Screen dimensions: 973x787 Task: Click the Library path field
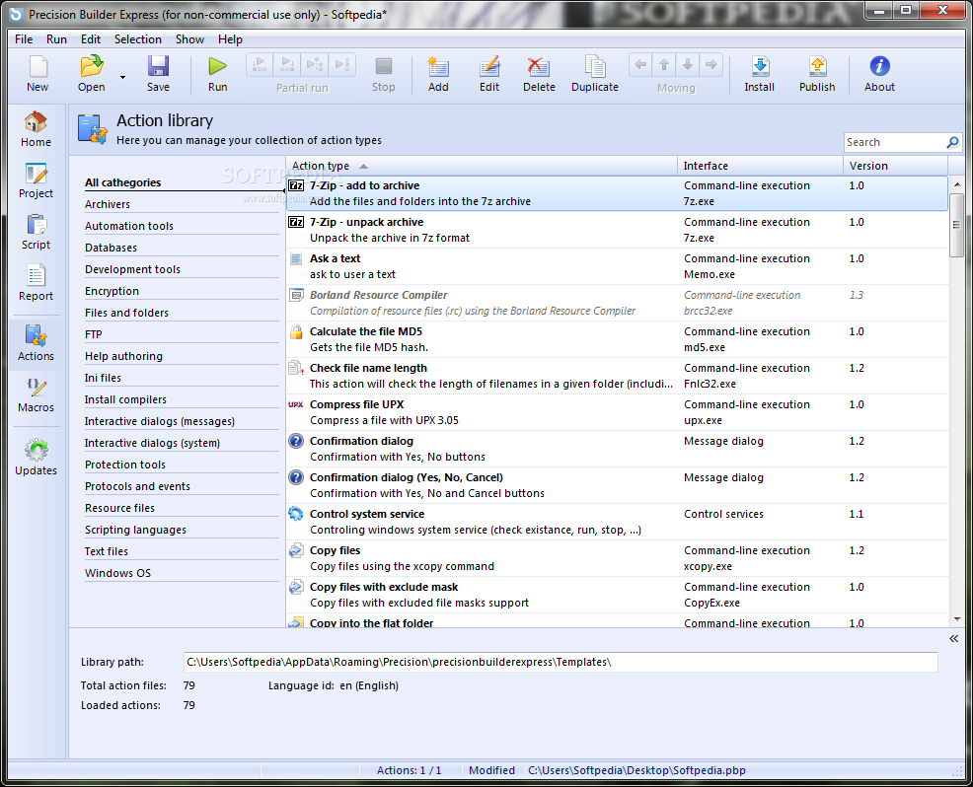(x=561, y=662)
